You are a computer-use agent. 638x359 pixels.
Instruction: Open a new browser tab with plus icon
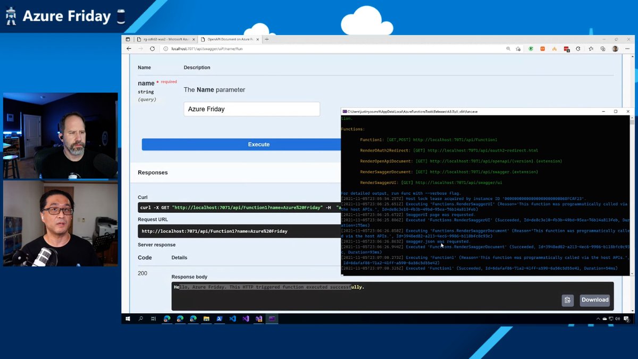click(x=267, y=39)
